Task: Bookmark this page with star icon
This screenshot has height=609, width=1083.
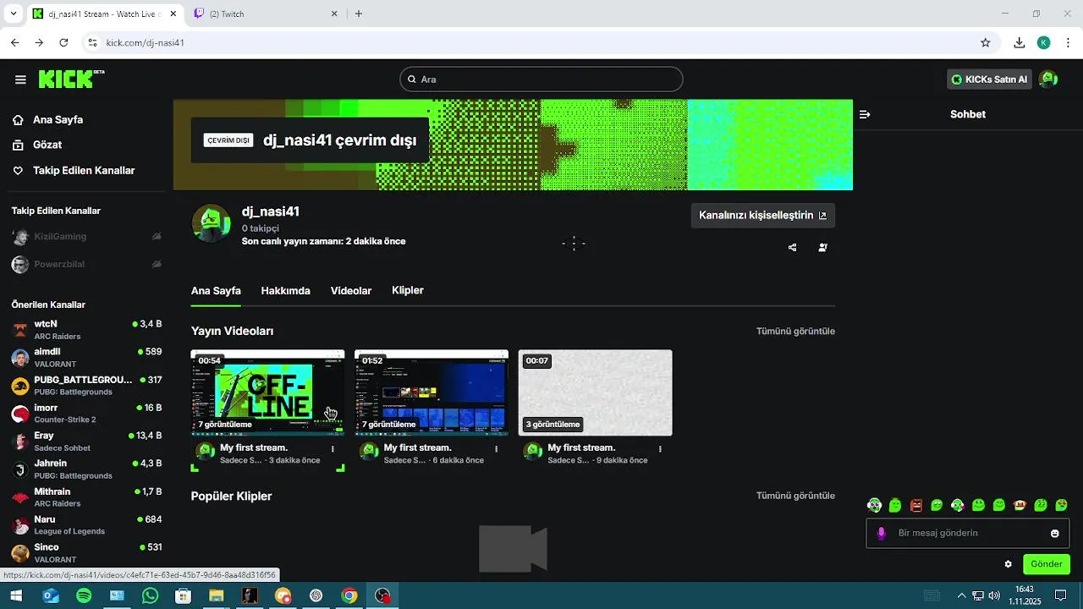Action: 986,42
